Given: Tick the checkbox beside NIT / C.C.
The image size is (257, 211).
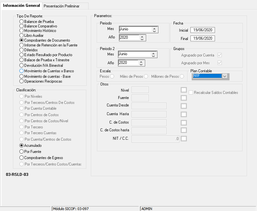Looking at the screenshot, I should (x=184, y=139).
